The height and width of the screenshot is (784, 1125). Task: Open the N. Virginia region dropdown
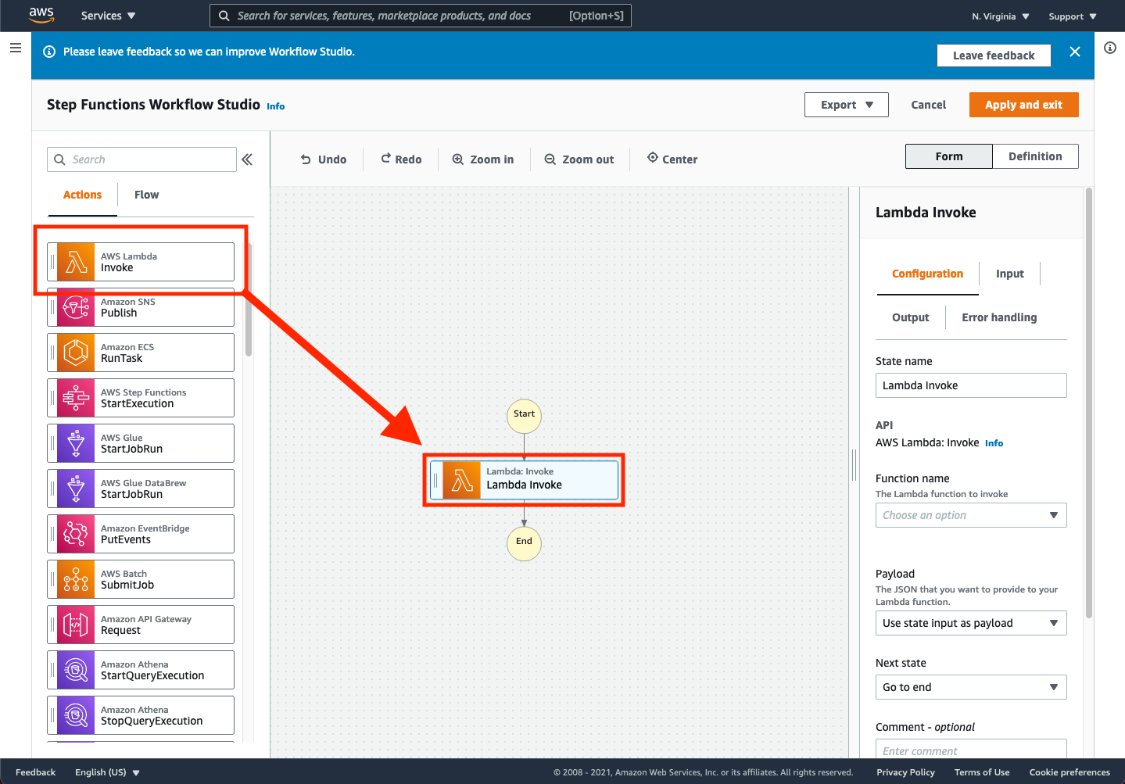coord(1001,16)
